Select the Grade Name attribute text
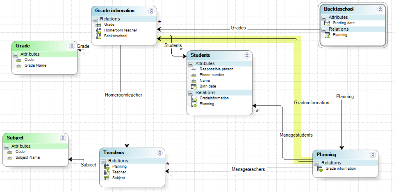394x193 pixels. [x=35, y=65]
